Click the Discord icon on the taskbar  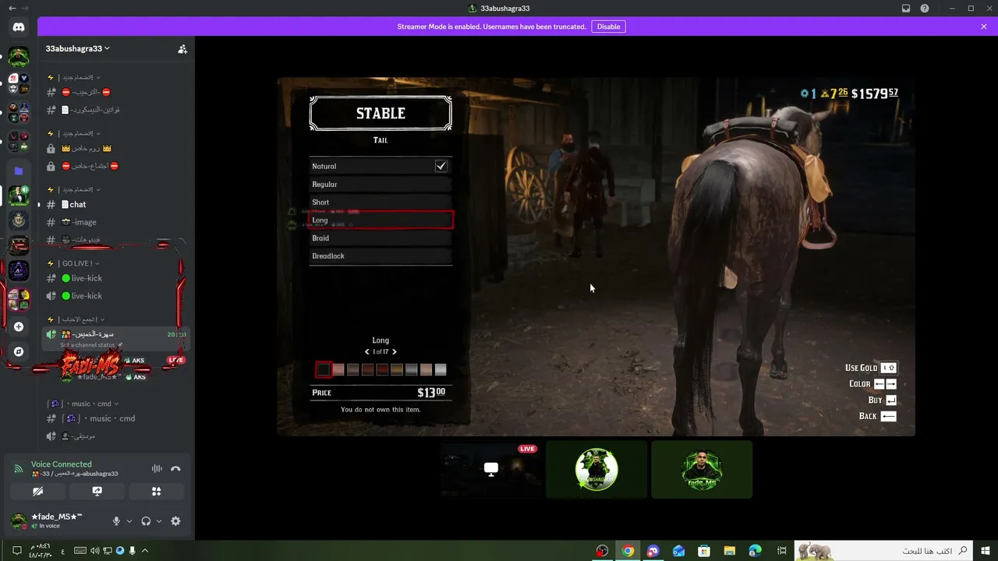(653, 551)
